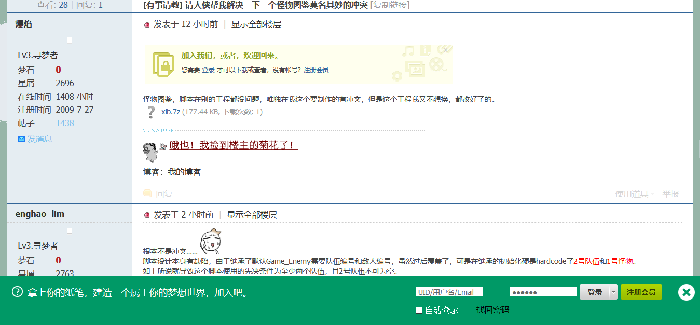This screenshot has height=325, width=700.
Task: Click the post icon beside 发表于 2 小时前
Action: point(147,215)
